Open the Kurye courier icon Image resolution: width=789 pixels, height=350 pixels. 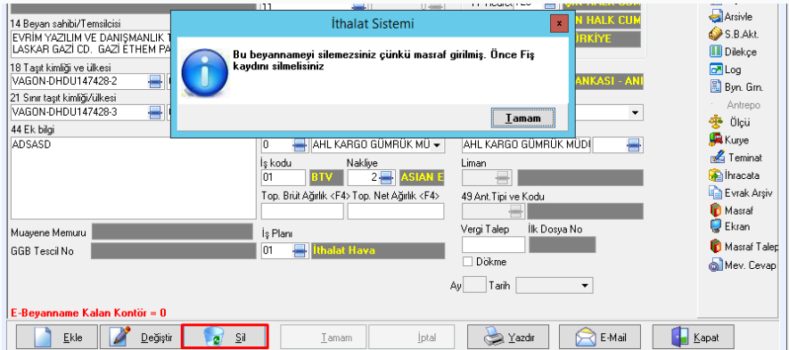click(x=716, y=139)
